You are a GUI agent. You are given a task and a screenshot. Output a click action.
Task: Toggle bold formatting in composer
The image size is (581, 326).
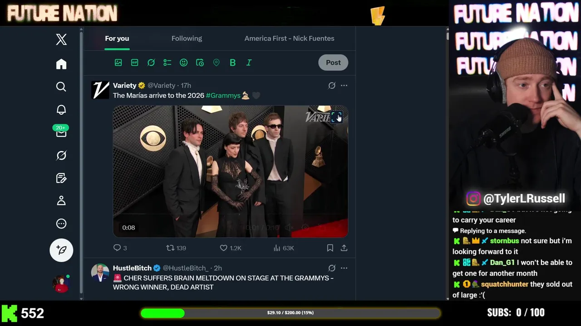[x=233, y=62]
